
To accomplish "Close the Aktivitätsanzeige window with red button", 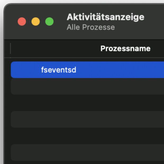I will pyautogui.click(x=22, y=22).
